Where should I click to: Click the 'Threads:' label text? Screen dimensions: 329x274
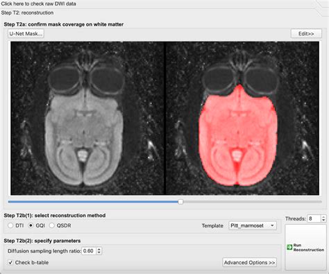click(x=296, y=219)
